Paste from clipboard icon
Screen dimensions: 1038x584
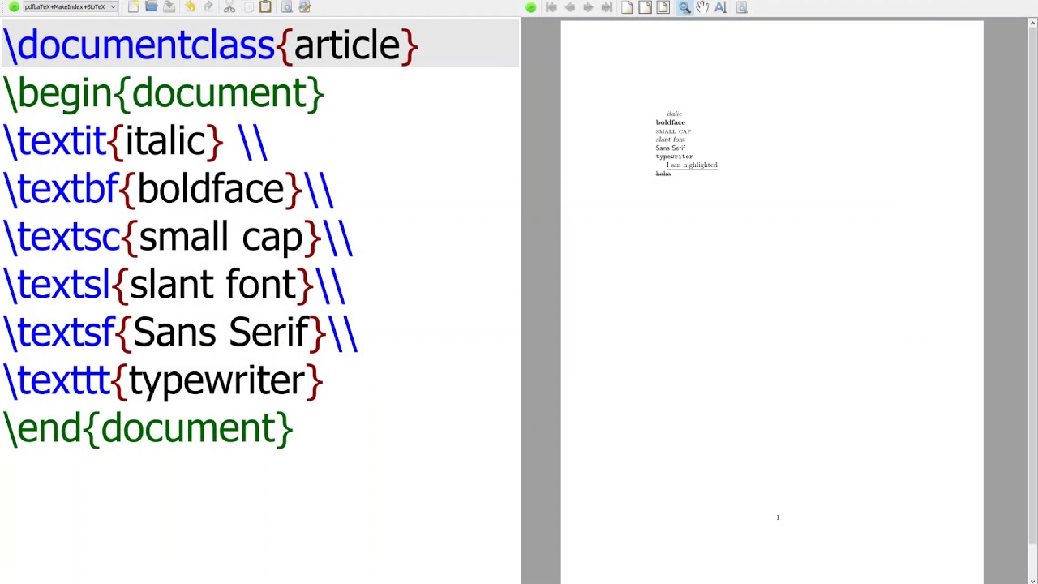point(265,6)
